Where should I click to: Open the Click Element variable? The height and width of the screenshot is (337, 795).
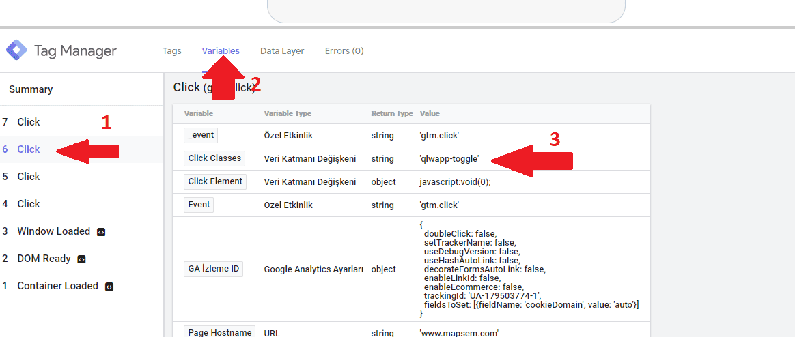(215, 181)
